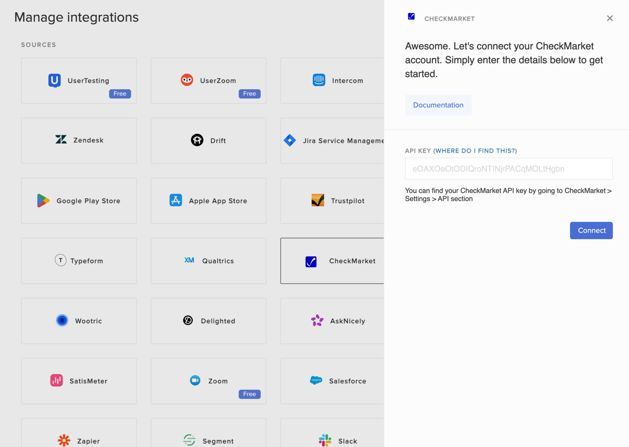Screen dimensions: 629x447
Task: Click the API key help text below field
Action: click(x=508, y=194)
